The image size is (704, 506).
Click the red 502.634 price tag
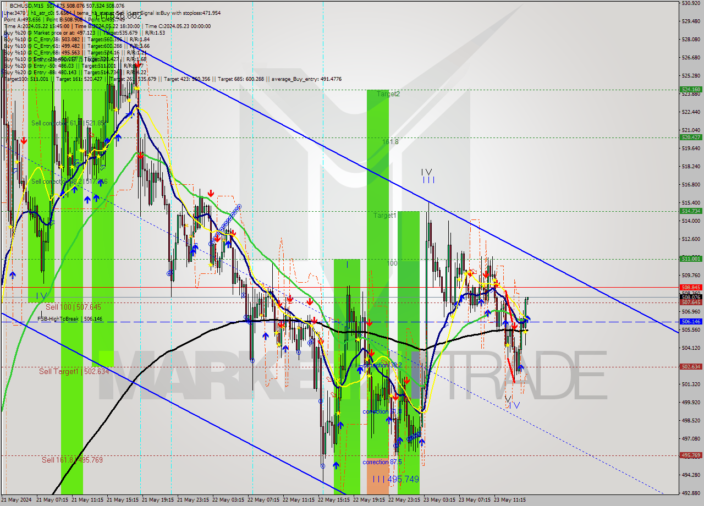pos(691,366)
